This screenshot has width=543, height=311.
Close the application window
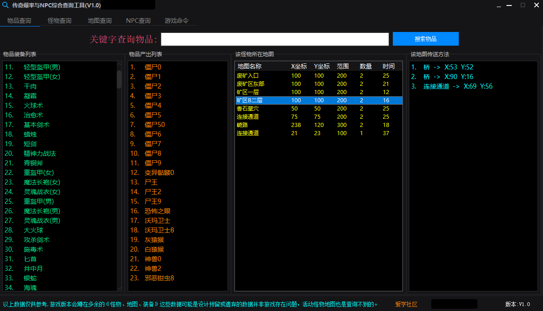[537, 5]
